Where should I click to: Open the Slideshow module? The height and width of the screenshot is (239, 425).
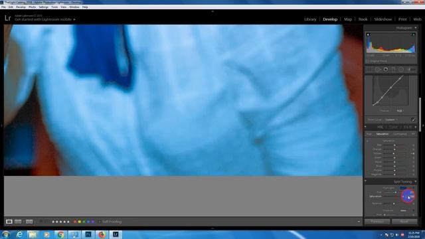(382, 19)
